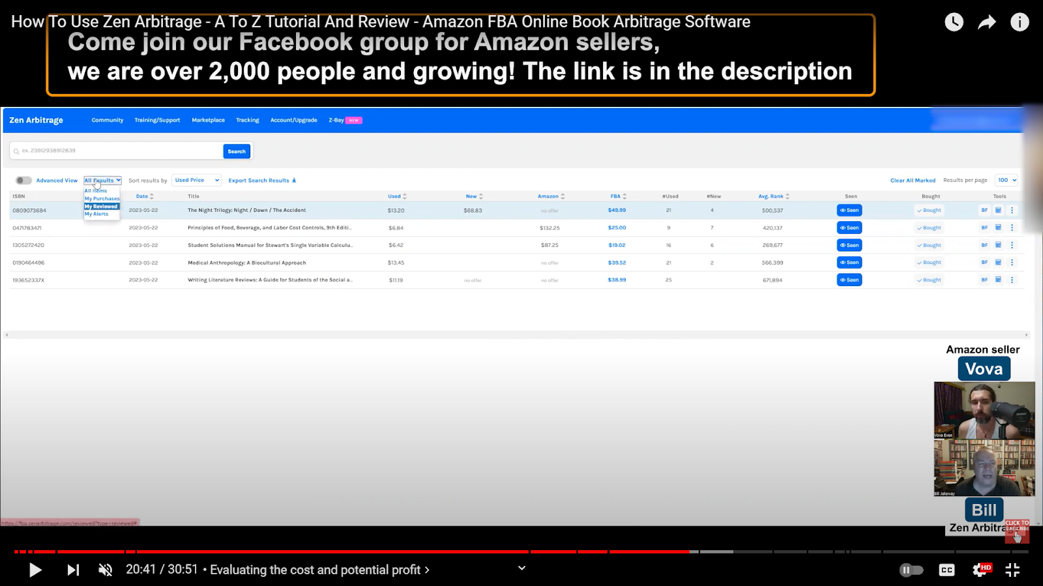Open the Account/Upgrade menu

tap(294, 120)
